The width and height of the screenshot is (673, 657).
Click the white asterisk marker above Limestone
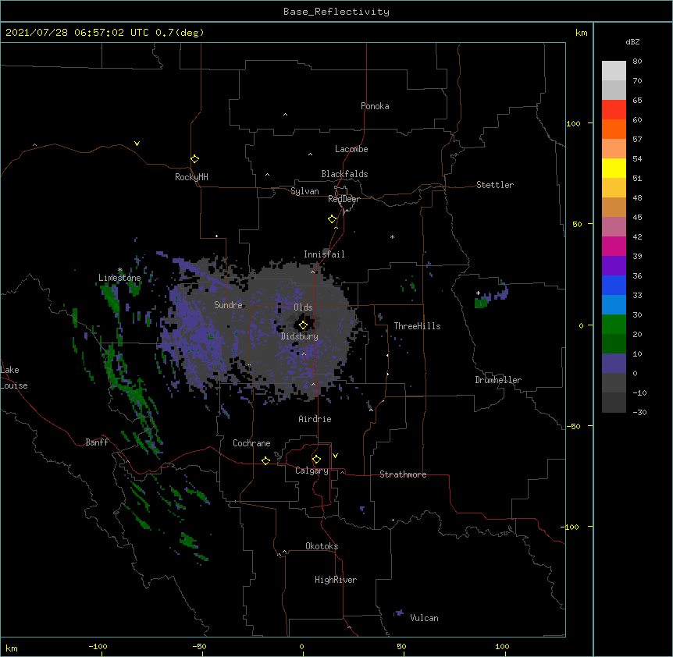click(120, 270)
